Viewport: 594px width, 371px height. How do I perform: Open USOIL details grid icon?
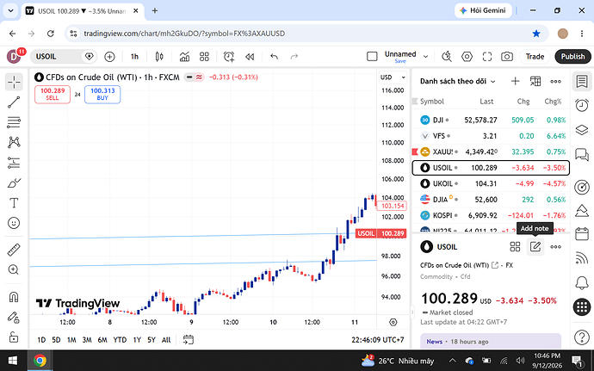pos(515,247)
